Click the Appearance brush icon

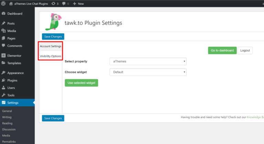point(3,73)
